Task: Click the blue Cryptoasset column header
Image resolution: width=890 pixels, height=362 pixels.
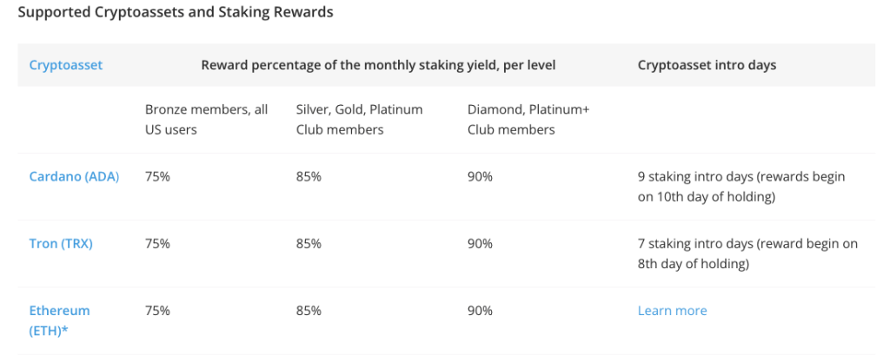Action: point(65,65)
